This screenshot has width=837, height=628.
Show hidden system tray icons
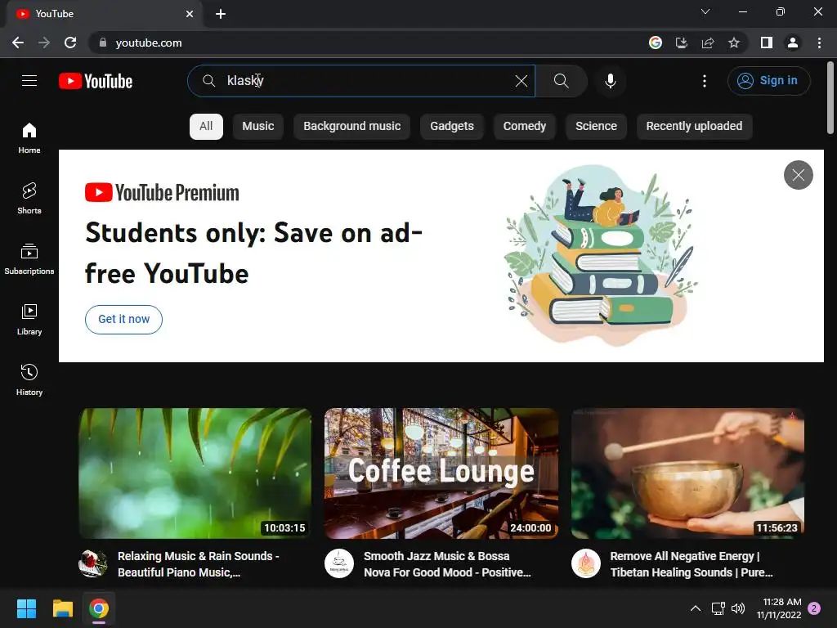pos(695,608)
